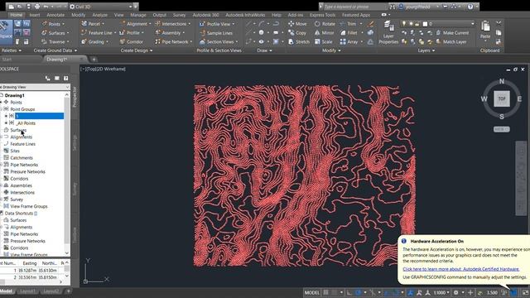Expand the Create Design panel
Viewport: 530px width, 298px height.
(x=137, y=50)
